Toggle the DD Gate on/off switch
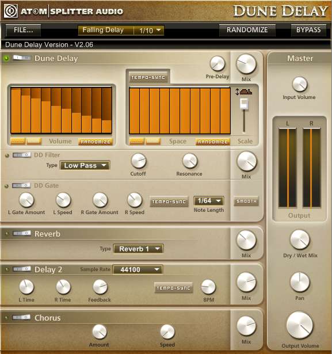 tap(21, 185)
